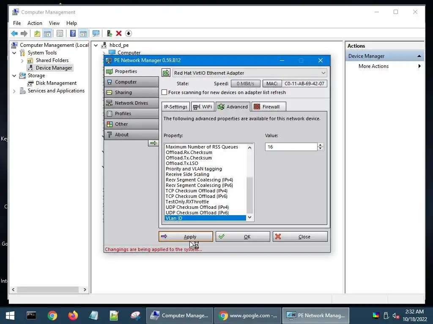Click the muted volume icon in system tray
433x324 pixels.
396,316
